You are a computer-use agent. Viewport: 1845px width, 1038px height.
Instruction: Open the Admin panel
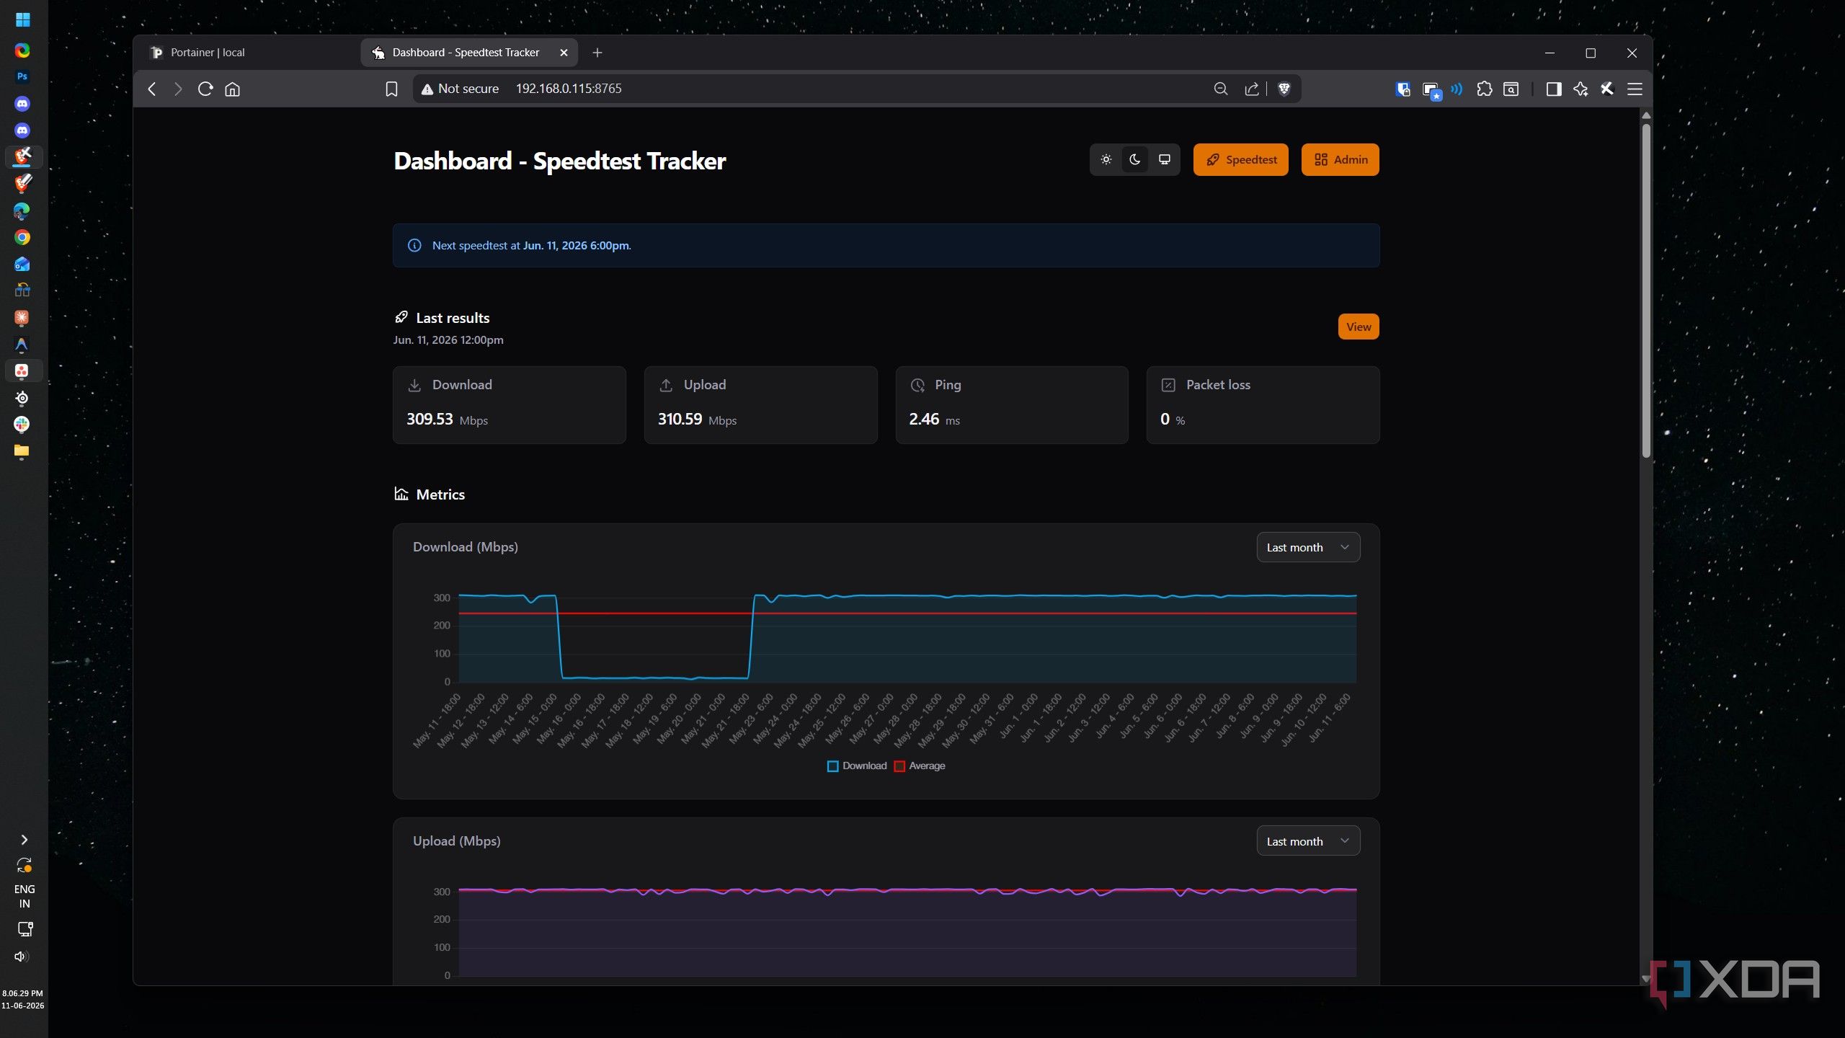coord(1340,159)
